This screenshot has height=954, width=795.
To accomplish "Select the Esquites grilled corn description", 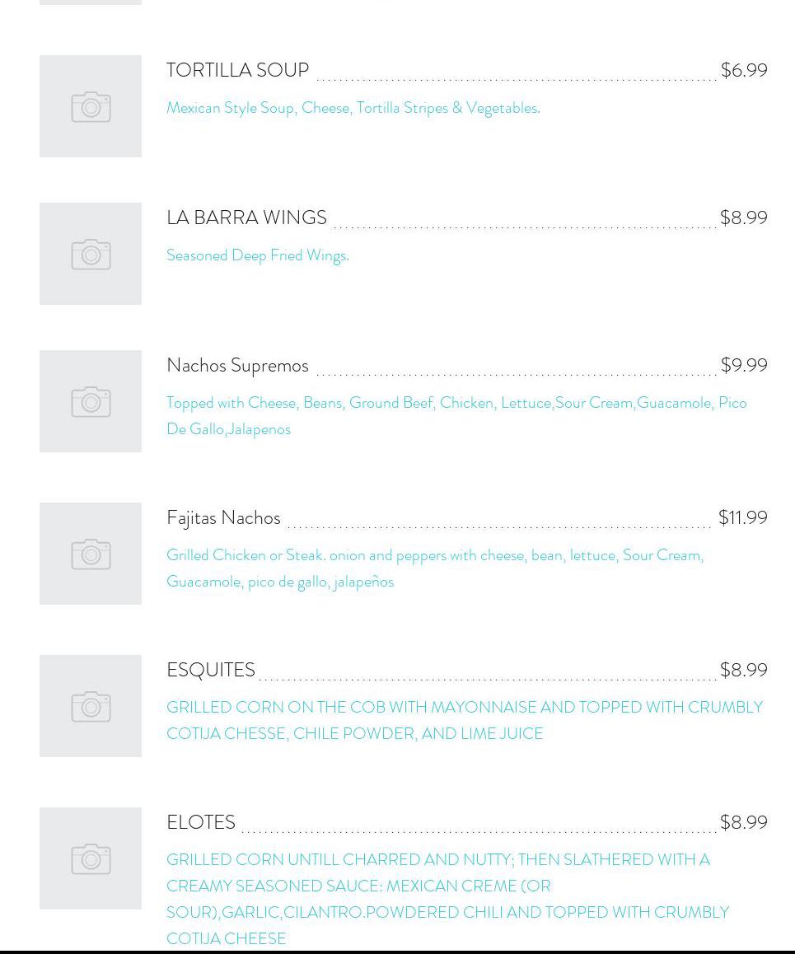I will pyautogui.click(x=464, y=720).
